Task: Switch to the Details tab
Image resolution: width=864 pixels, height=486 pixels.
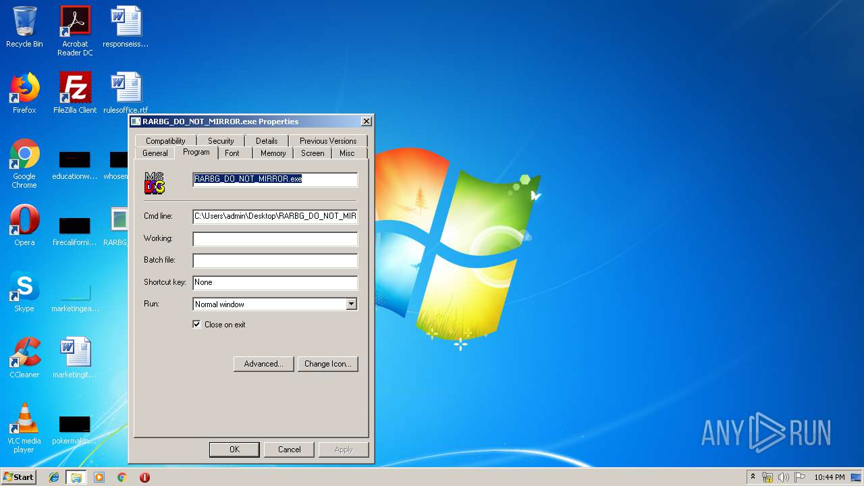Action: tap(267, 140)
